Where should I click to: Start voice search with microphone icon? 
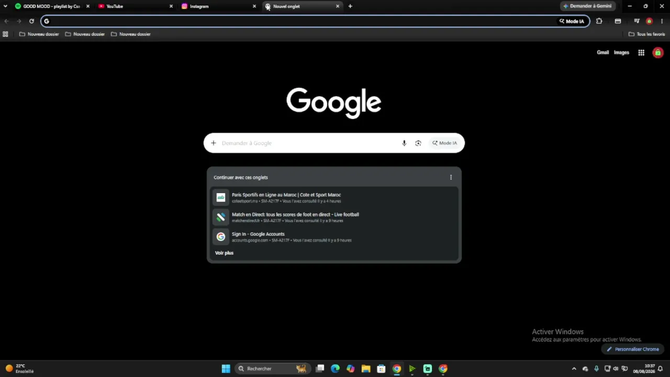404,143
